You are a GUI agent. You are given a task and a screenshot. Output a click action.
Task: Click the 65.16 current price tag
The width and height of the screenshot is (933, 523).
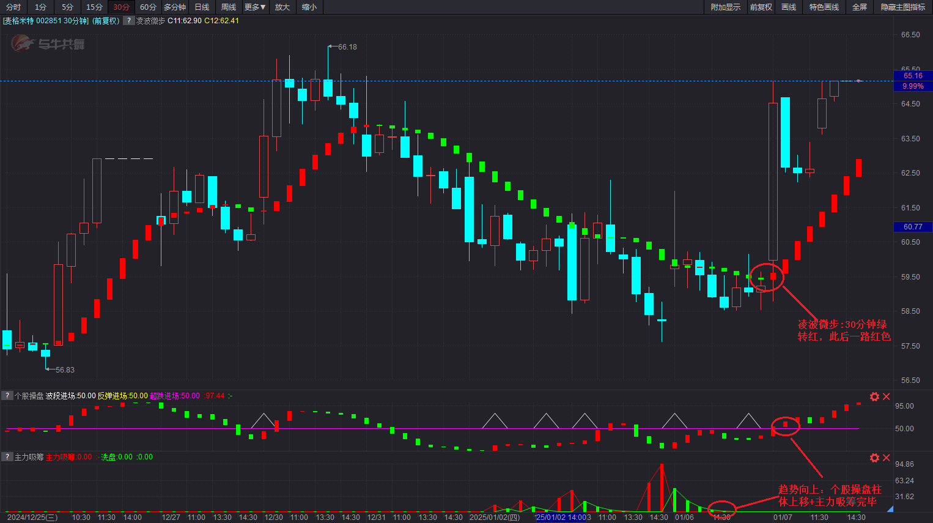(x=913, y=76)
